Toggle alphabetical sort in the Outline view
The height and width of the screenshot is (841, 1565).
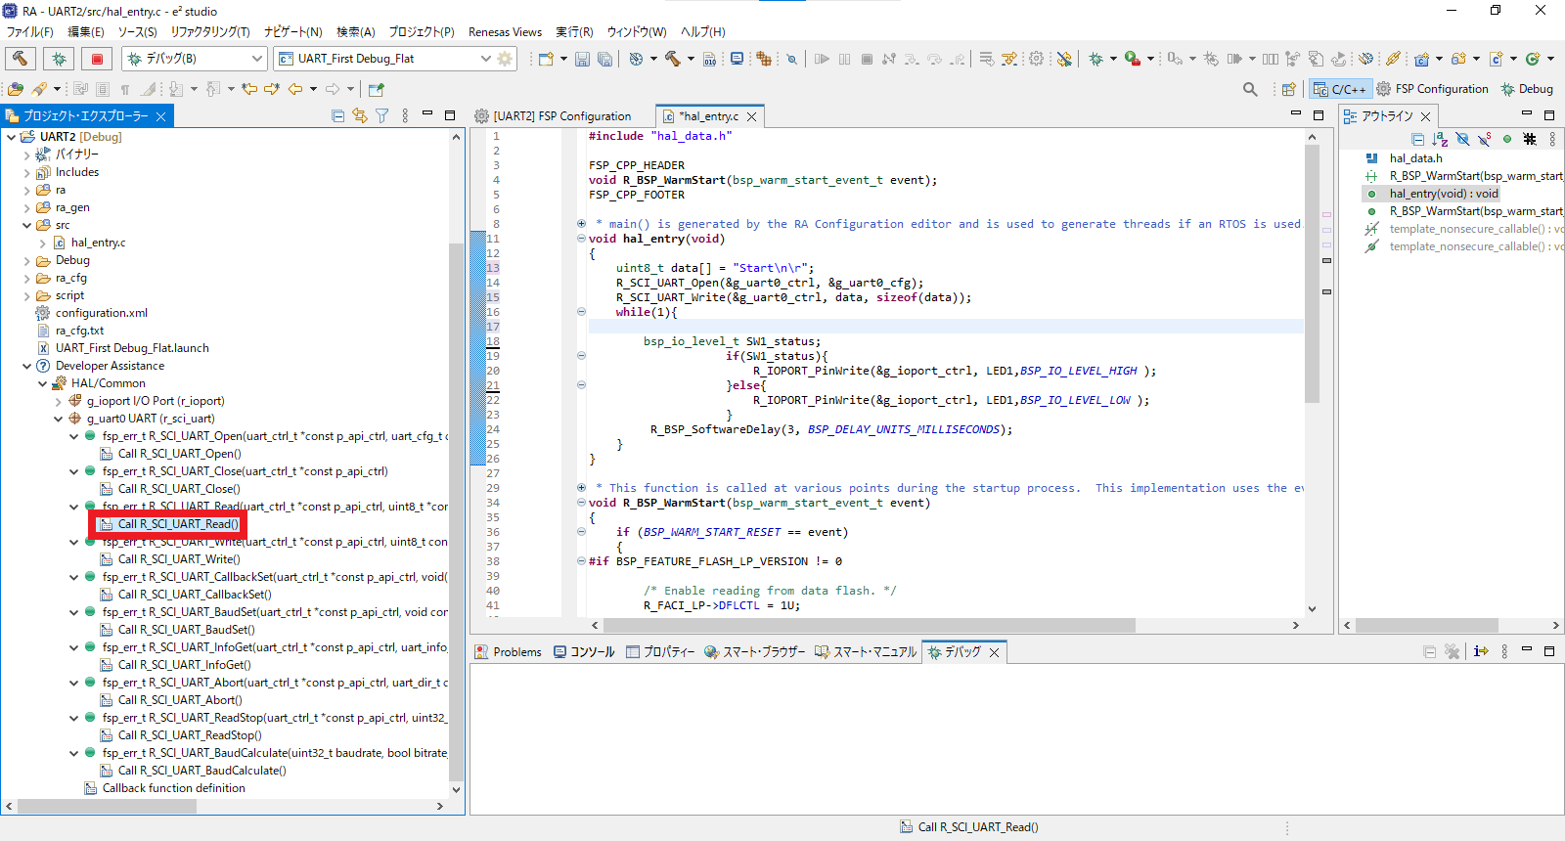(1440, 139)
